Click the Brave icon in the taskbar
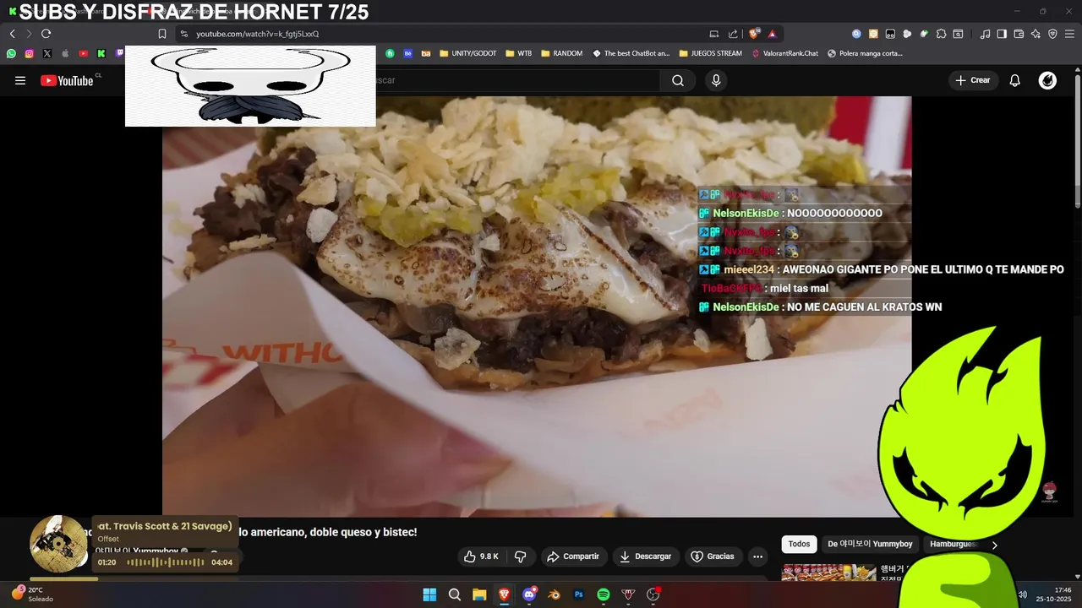The height and width of the screenshot is (608, 1082). pyautogui.click(x=505, y=594)
